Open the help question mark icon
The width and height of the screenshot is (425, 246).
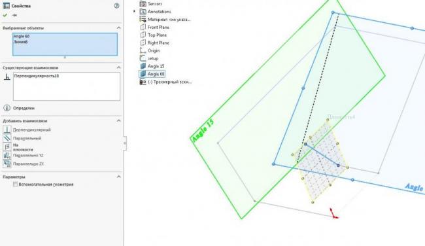coord(116,6)
